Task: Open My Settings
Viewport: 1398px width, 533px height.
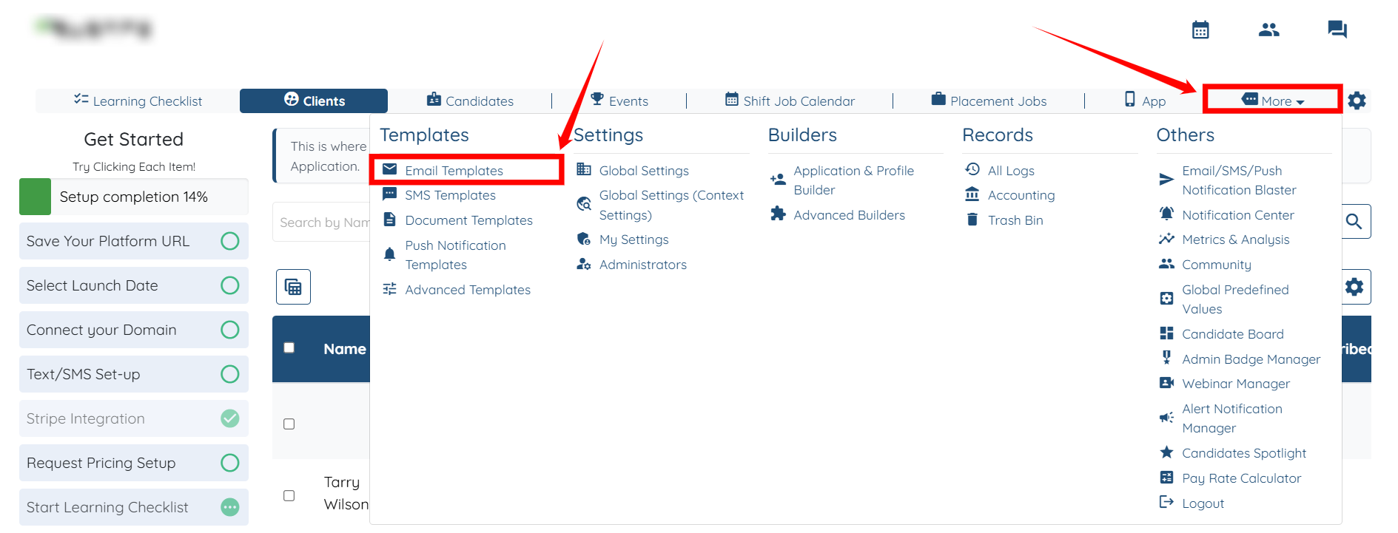Action: tap(634, 240)
